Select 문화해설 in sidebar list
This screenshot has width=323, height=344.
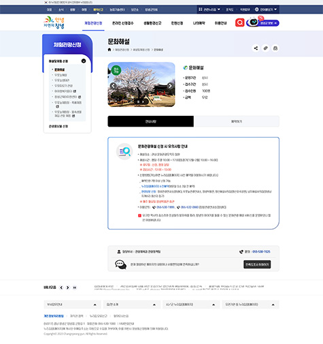[x=60, y=69]
